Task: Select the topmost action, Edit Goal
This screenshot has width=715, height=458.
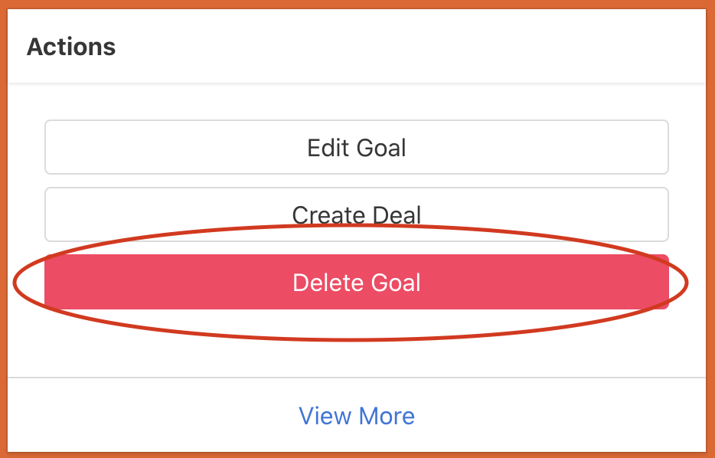Action: click(x=357, y=147)
